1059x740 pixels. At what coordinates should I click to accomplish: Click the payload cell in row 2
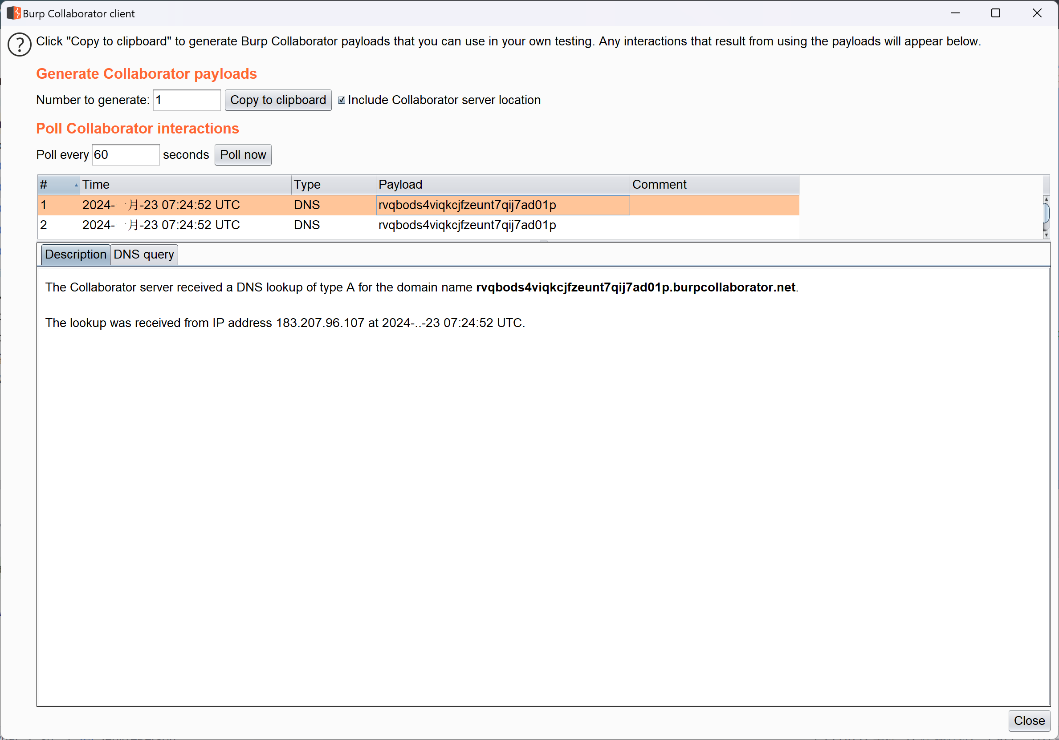503,225
